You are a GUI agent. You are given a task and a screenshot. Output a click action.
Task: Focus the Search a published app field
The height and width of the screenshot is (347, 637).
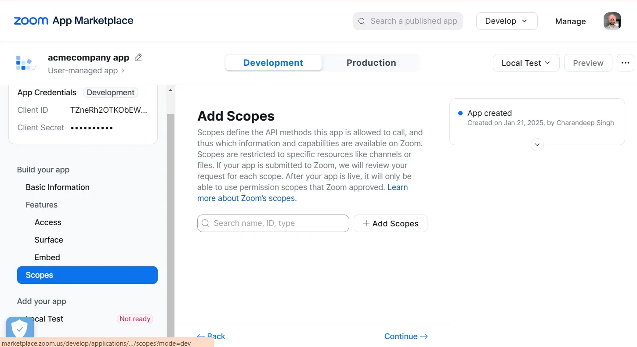(x=408, y=21)
